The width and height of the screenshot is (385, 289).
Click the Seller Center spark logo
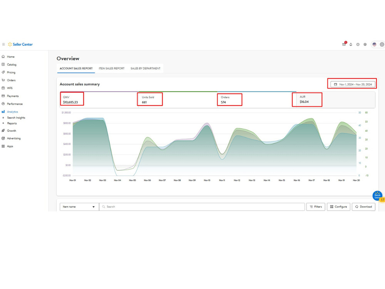10,44
